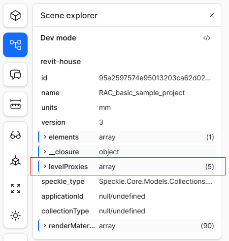Image resolution: width=229 pixels, height=241 pixels.
Task: Select the truncated id value
Action: [x=155, y=78]
